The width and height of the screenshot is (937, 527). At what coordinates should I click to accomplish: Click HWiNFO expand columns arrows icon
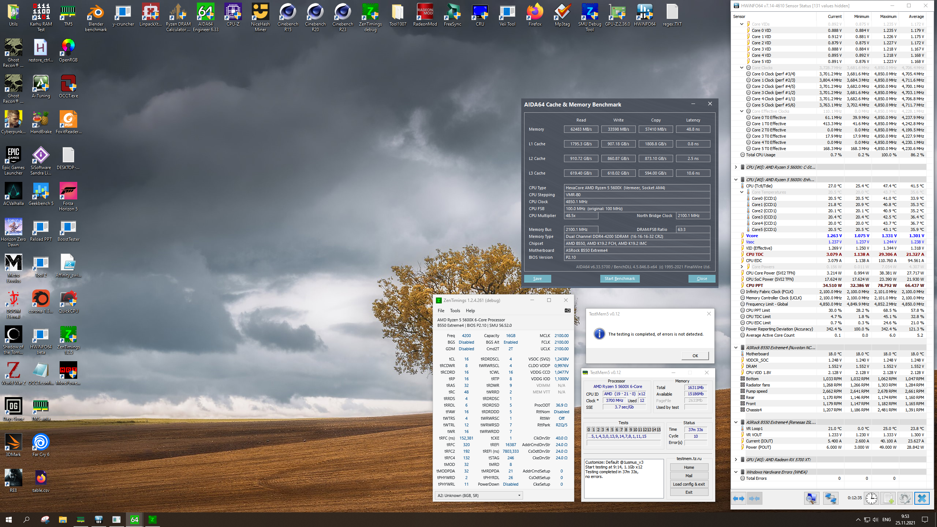[x=739, y=498]
